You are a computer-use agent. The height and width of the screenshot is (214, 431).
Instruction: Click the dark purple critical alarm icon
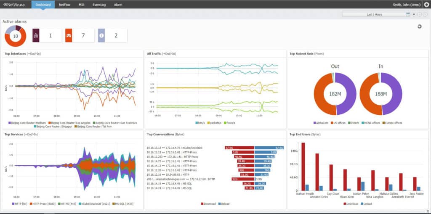point(36,35)
